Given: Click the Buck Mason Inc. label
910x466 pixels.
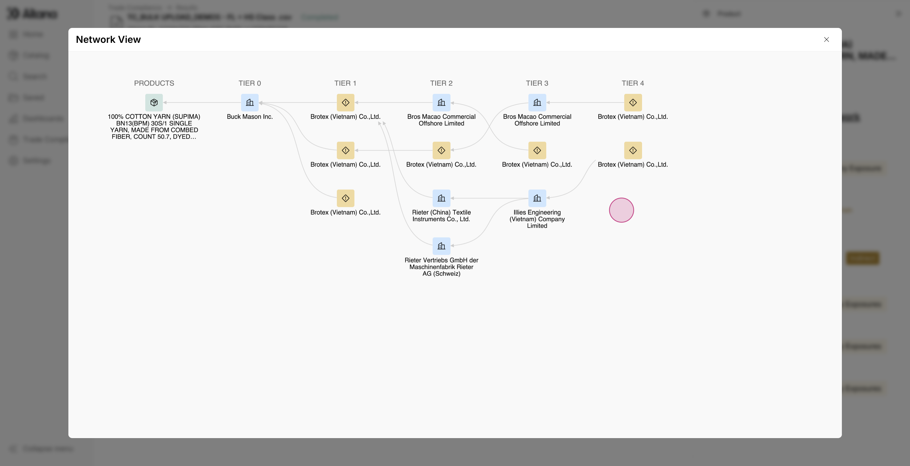Looking at the screenshot, I should 250,117.
